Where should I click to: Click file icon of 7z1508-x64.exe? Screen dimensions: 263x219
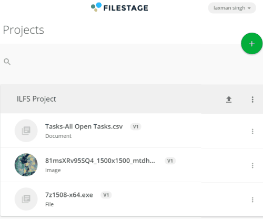pos(26,199)
